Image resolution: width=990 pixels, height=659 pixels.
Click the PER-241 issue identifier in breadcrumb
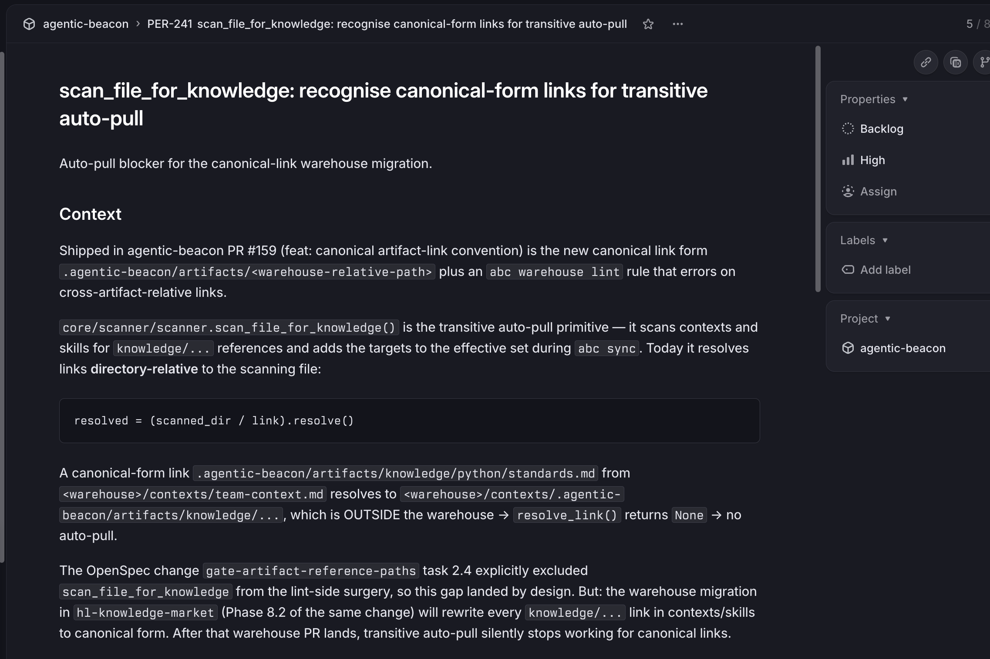point(170,24)
